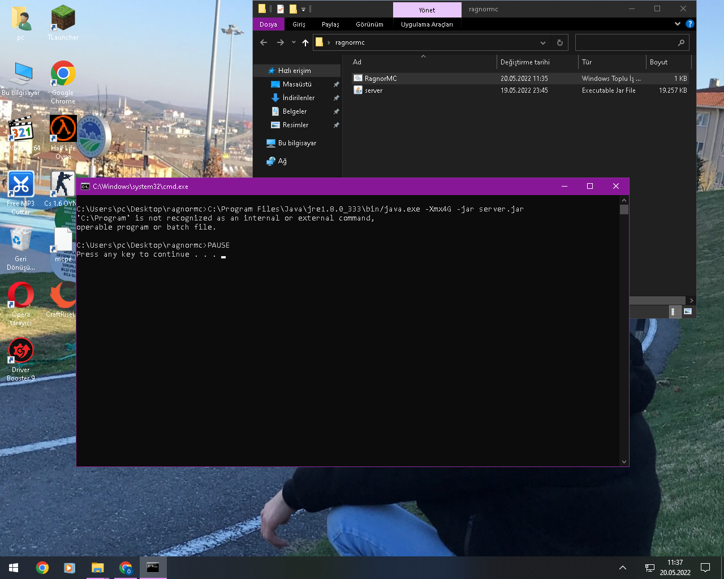
Task: Open customize quick access toolbar dropdown
Action: coord(304,9)
